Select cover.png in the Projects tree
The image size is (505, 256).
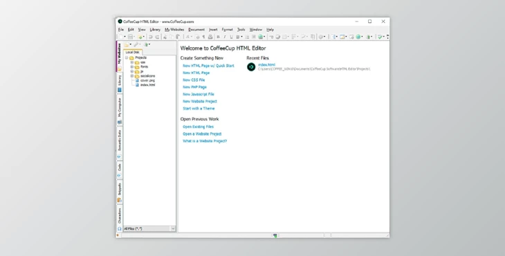pos(147,80)
